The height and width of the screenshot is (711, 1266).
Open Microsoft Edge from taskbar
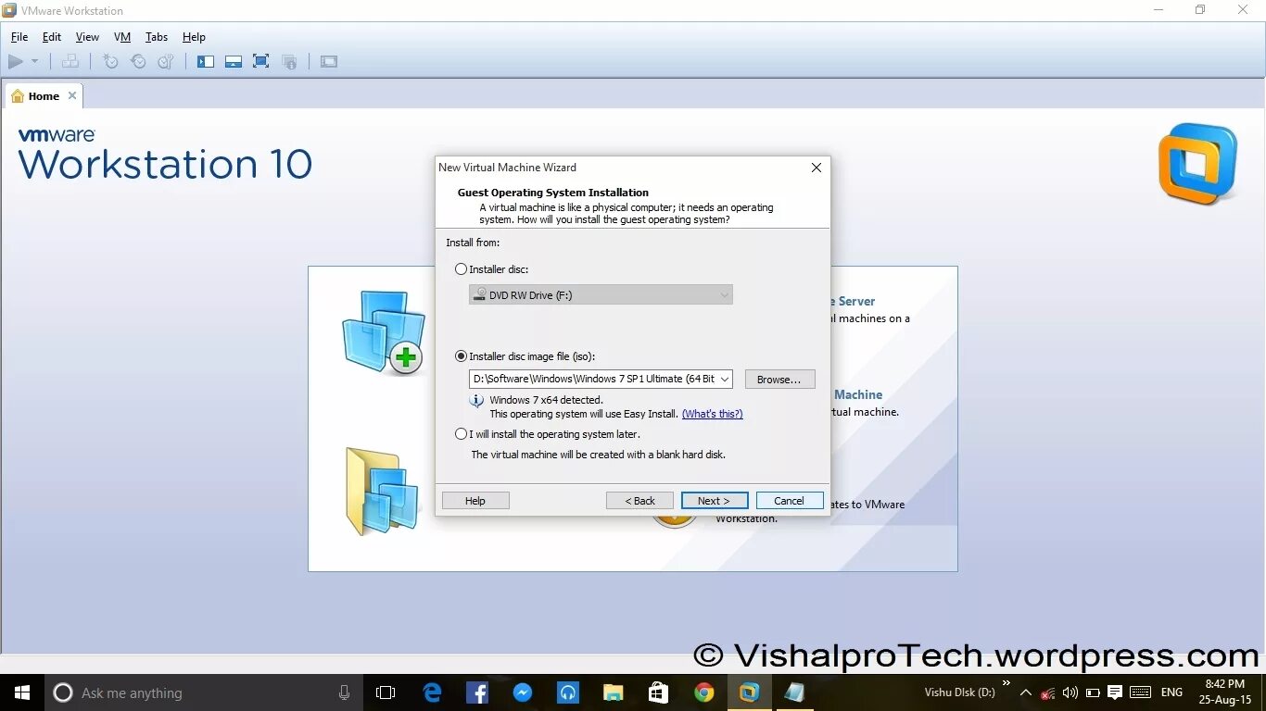(432, 692)
